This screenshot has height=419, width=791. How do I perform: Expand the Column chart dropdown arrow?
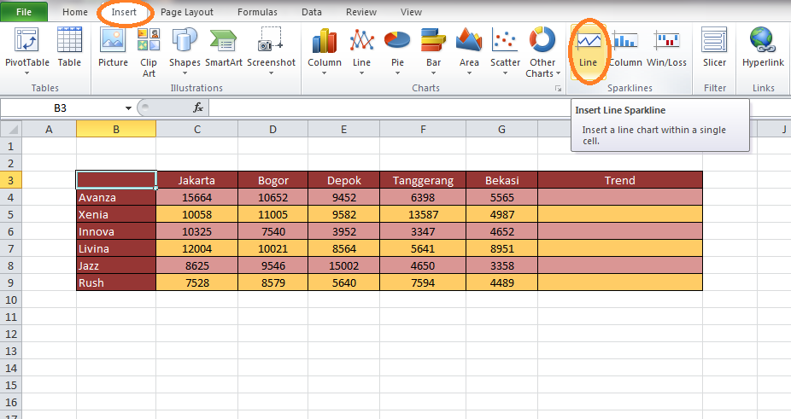pos(325,73)
